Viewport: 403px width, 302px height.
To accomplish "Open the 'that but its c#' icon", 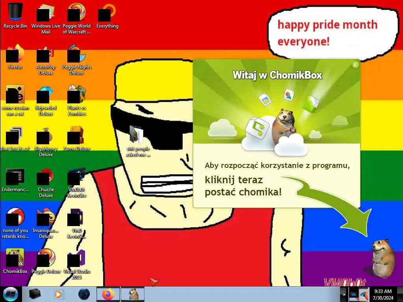I will (x=15, y=139).
